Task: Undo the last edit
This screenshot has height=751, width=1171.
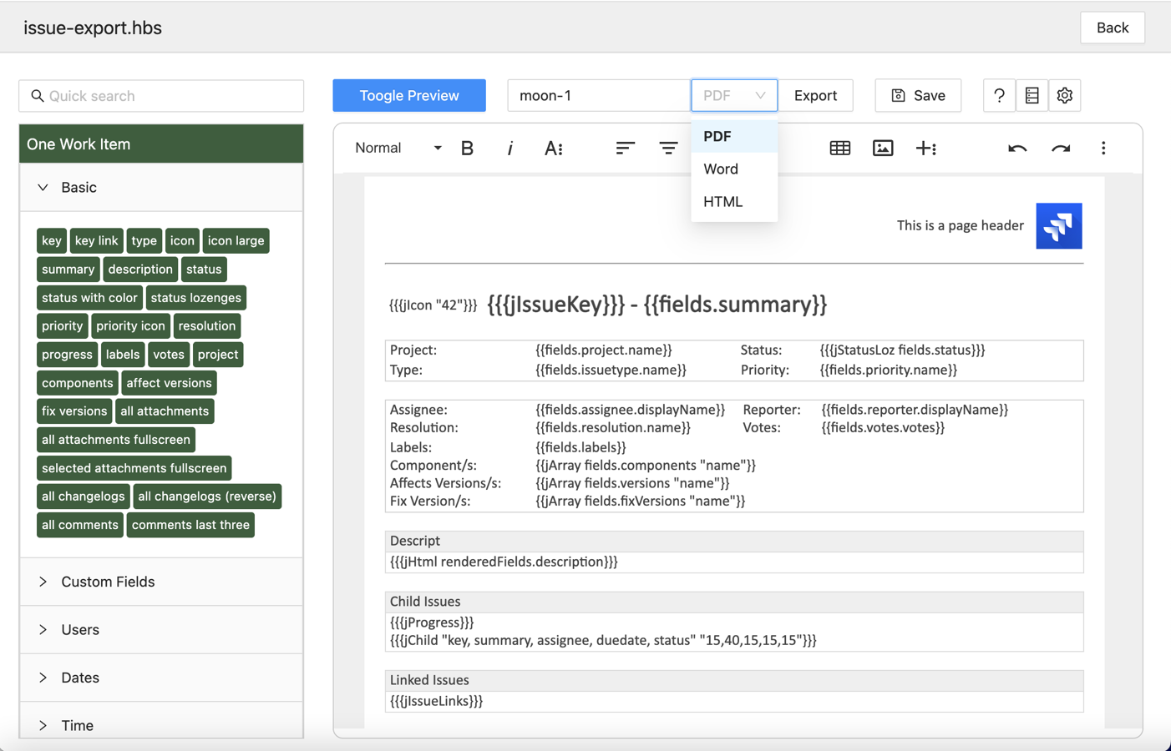Action: coord(1016,149)
